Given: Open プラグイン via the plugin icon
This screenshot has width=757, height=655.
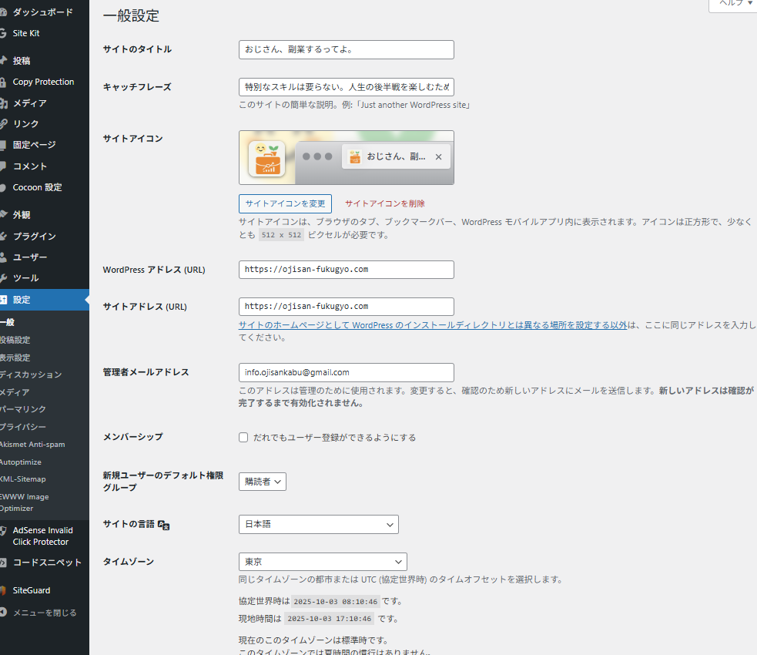Looking at the screenshot, I should 3,237.
